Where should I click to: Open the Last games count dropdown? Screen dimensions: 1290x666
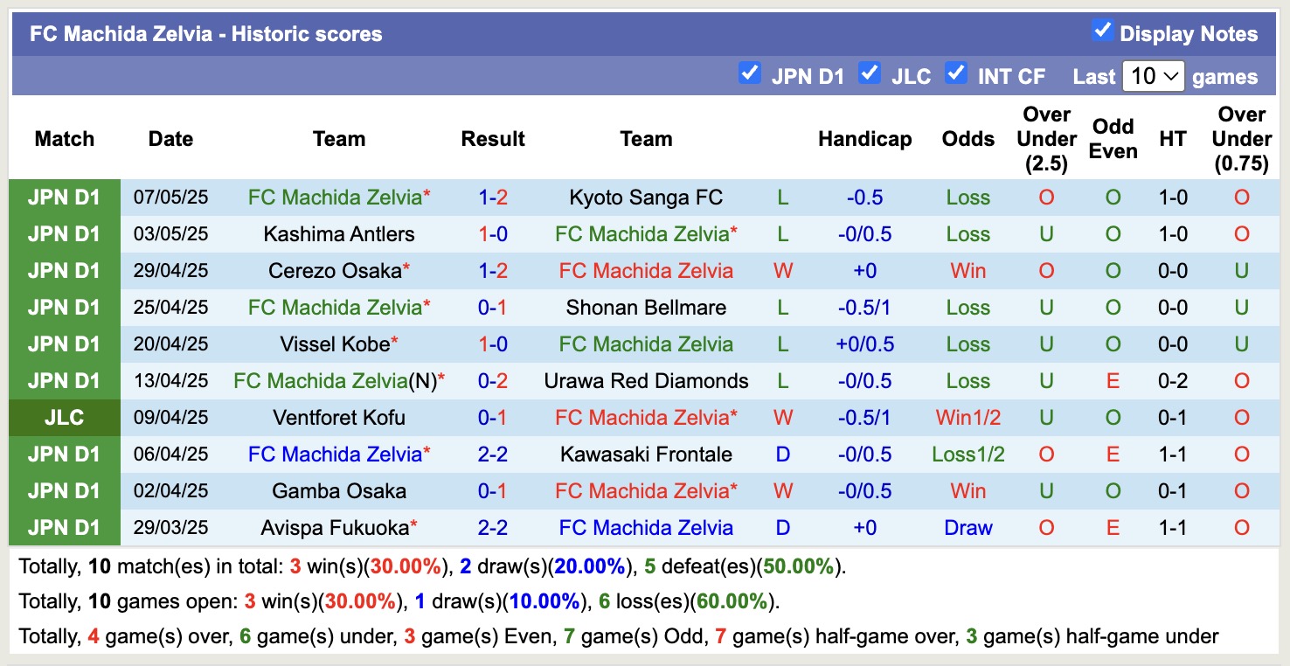(x=1153, y=76)
